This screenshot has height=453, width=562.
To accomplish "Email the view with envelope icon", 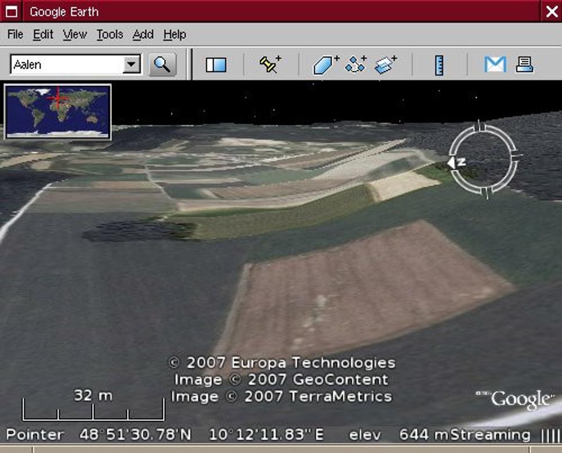I will (495, 65).
